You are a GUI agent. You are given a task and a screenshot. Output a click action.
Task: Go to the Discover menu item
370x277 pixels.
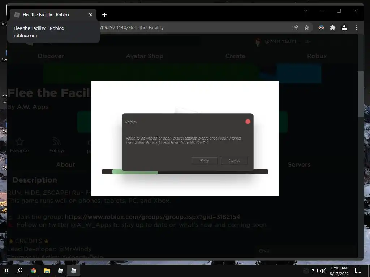51,56
